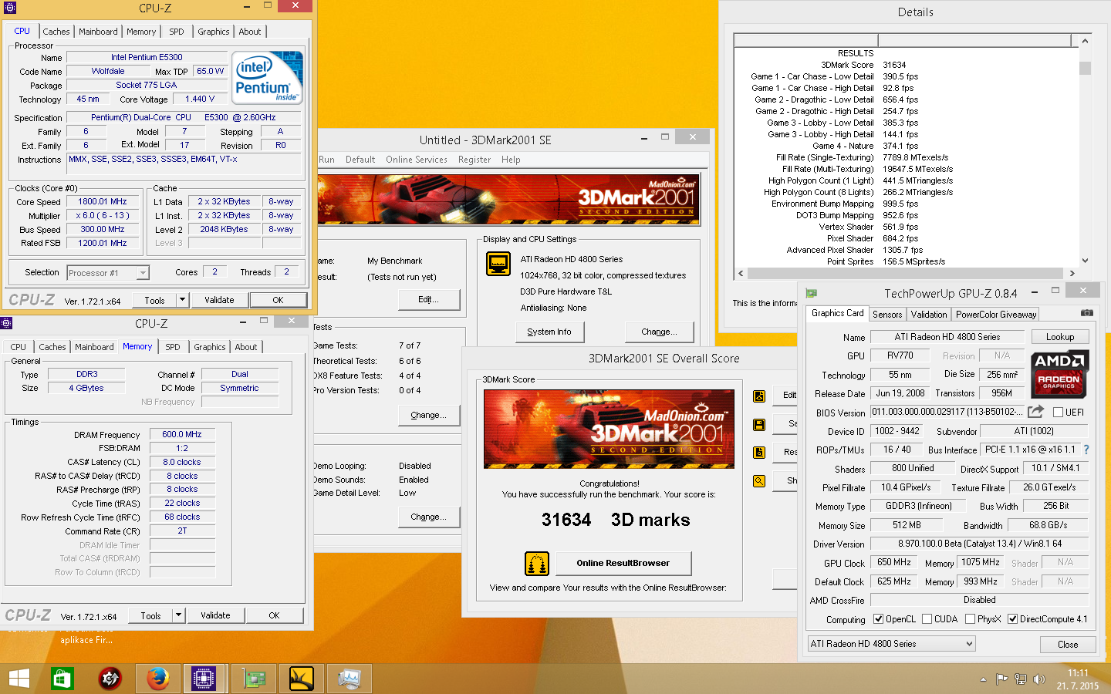Click the Display settings monitor icon in 3DMark
1111x694 pixels.
[x=498, y=264]
